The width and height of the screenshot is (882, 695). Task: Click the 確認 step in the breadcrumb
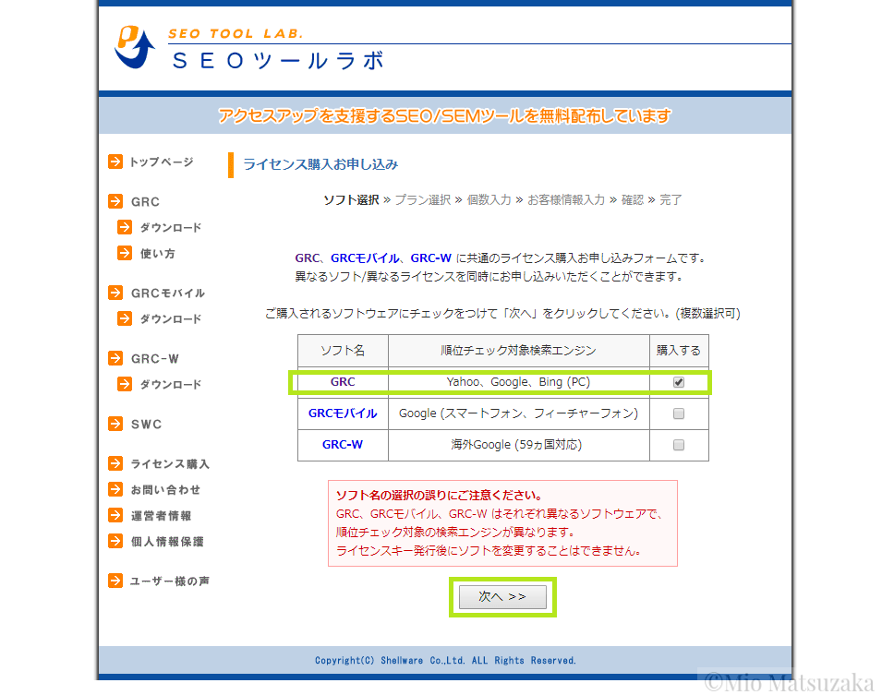[x=633, y=199]
